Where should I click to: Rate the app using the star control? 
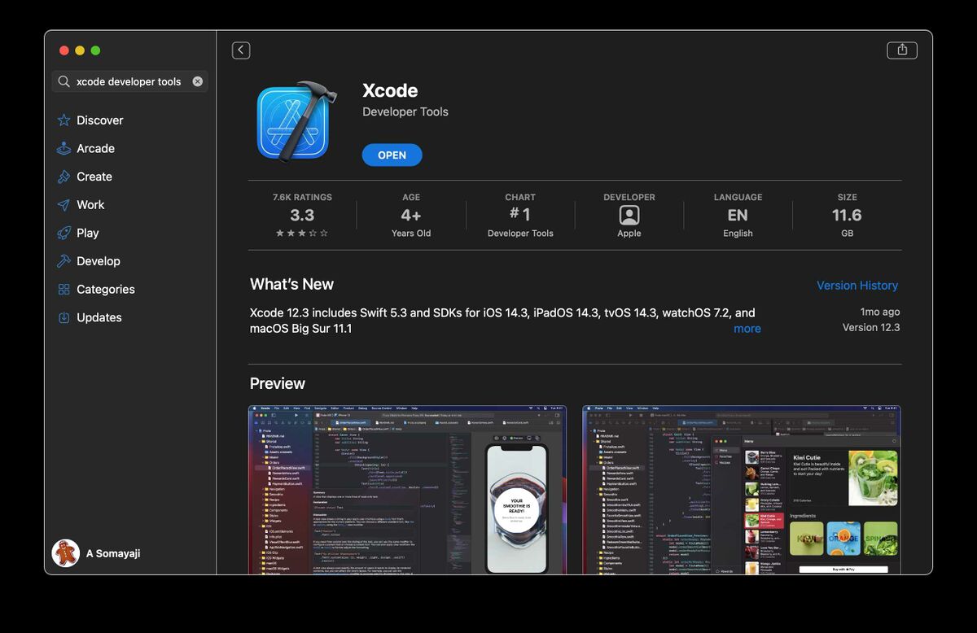[301, 234]
